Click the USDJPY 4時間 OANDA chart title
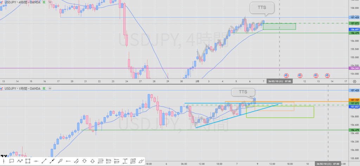 (21, 2)
